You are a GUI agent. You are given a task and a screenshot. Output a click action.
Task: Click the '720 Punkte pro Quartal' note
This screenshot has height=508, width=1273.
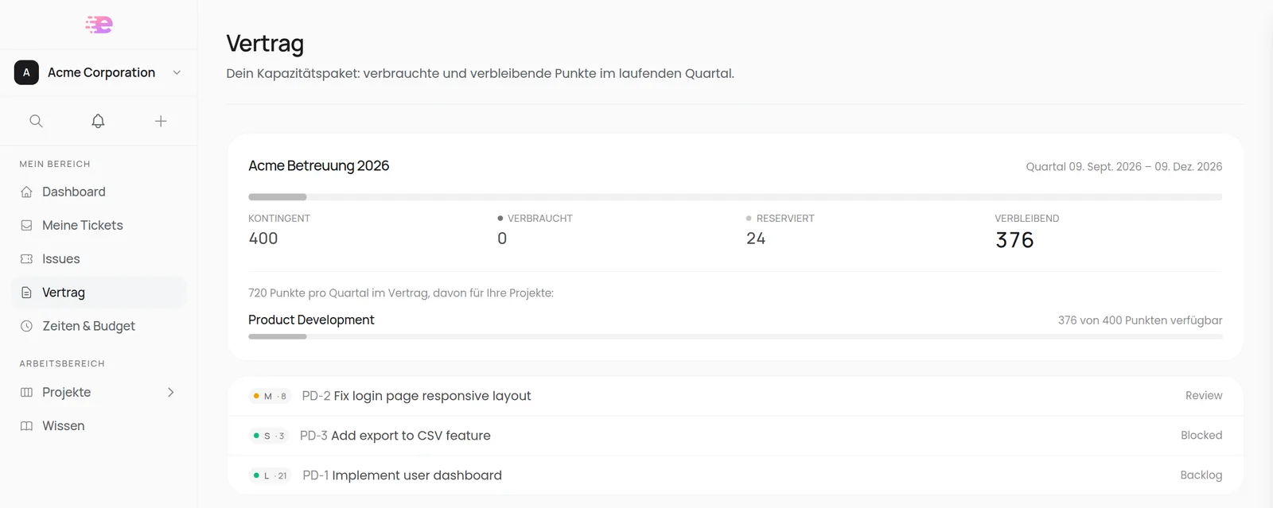(x=401, y=293)
